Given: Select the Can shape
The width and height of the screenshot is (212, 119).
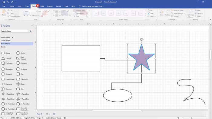Looking at the screenshot, I should 20,74.
